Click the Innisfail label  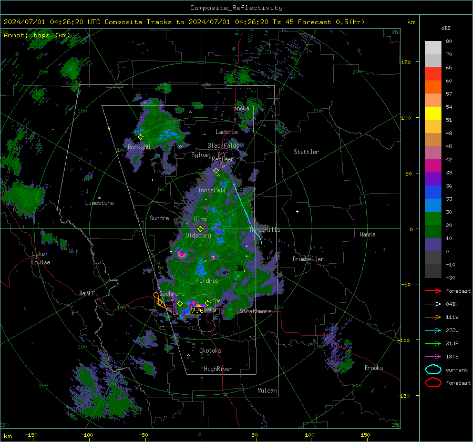(x=212, y=190)
